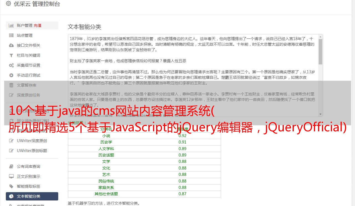Click the 历史话题 category cell
The height and width of the screenshot is (206, 355).
[x=106, y=155]
